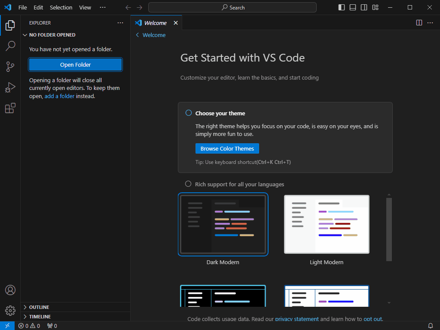Click the Open Folder button

[76, 65]
